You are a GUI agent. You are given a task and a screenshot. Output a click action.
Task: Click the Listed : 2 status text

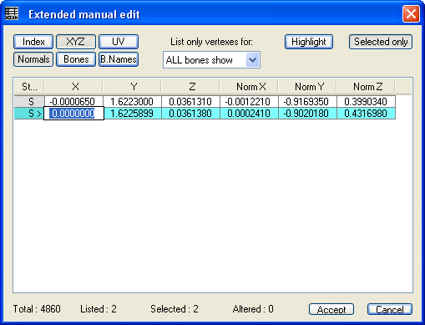99,309
